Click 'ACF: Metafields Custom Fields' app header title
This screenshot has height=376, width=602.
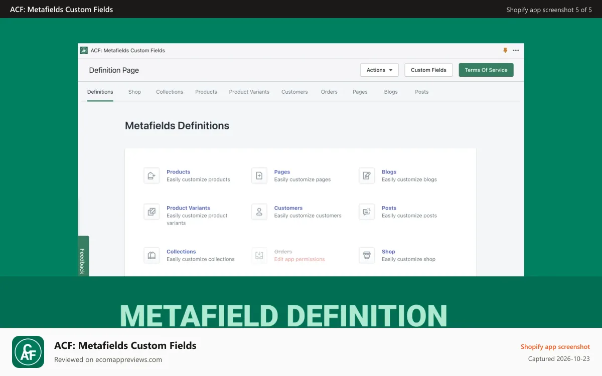pyautogui.click(x=127, y=50)
